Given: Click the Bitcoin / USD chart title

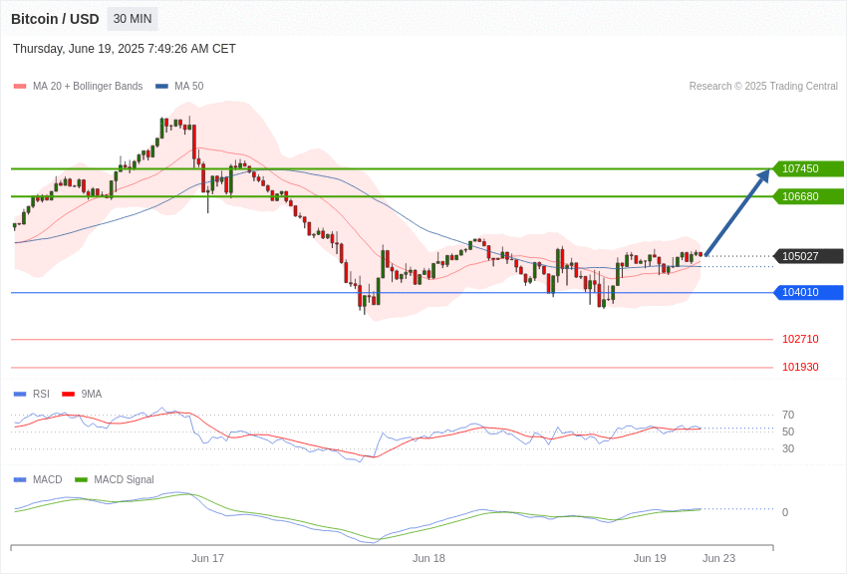Looking at the screenshot, I should pos(55,19).
